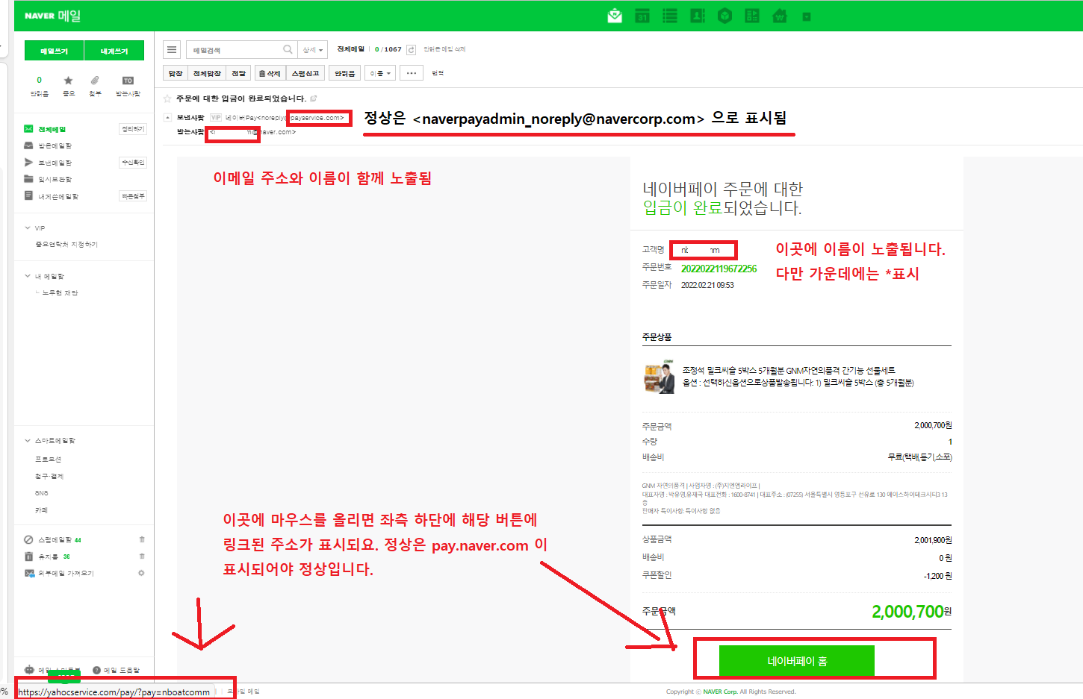Click the NAVER 메일 logo
Image resolution: width=1083 pixels, height=699 pixels.
pos(52,16)
